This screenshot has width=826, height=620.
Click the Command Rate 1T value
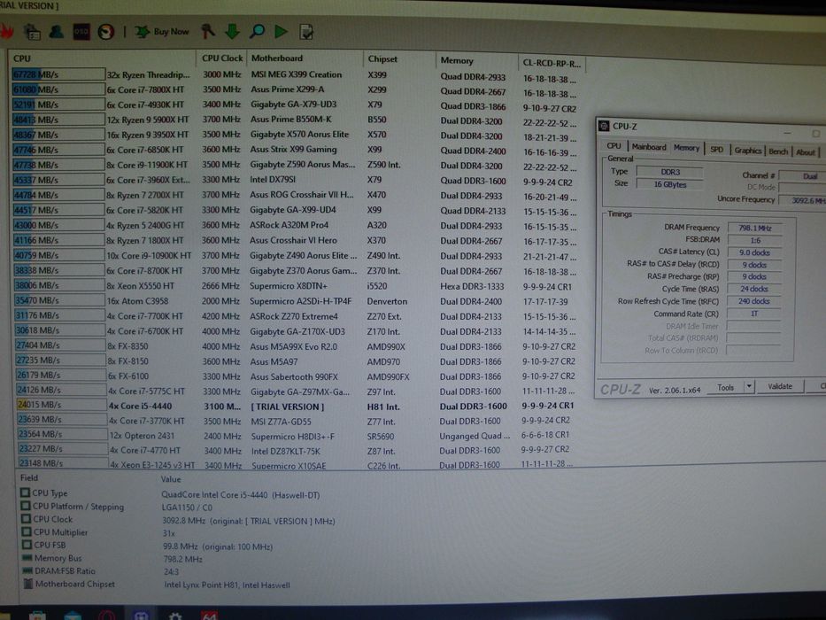point(753,314)
